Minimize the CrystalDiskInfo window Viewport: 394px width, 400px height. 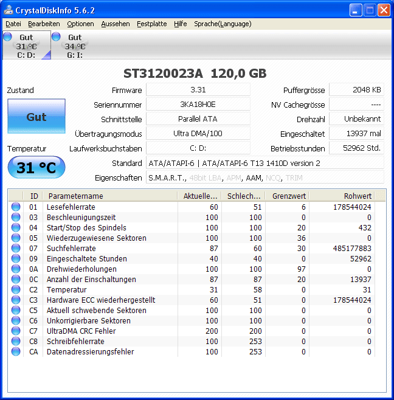pos(356,10)
